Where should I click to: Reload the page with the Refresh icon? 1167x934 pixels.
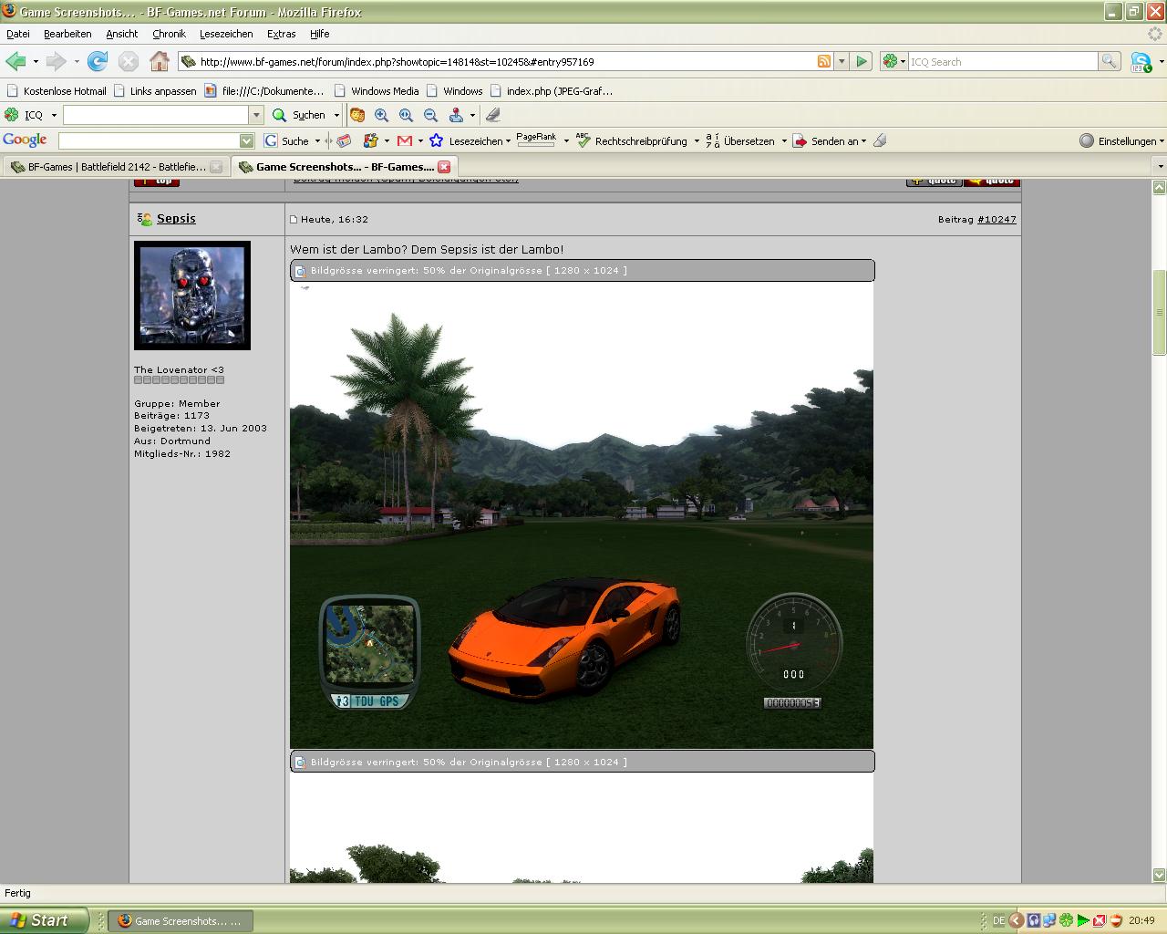tap(98, 61)
